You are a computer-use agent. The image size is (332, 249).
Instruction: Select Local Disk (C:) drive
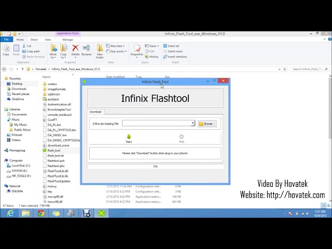point(21,165)
